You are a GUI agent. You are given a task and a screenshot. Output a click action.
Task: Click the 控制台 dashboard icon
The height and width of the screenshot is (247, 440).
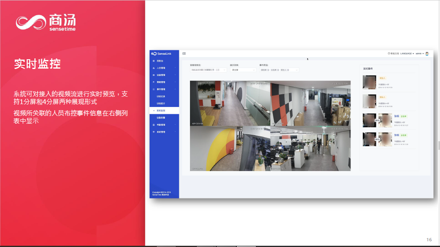(x=154, y=61)
